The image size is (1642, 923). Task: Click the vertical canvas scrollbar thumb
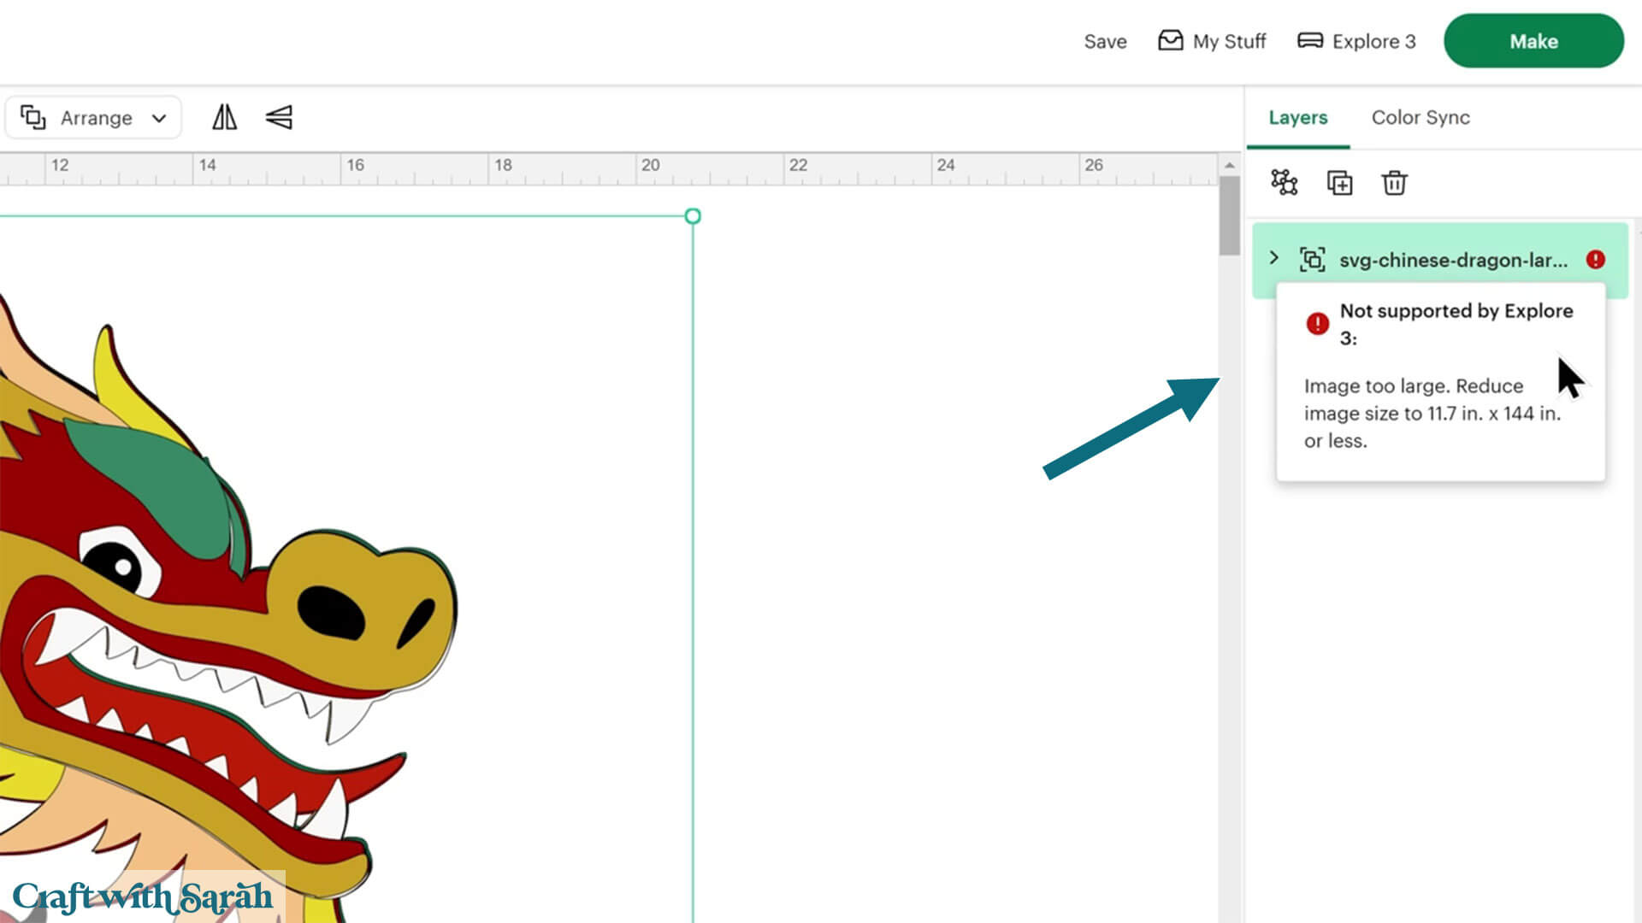tap(1229, 215)
